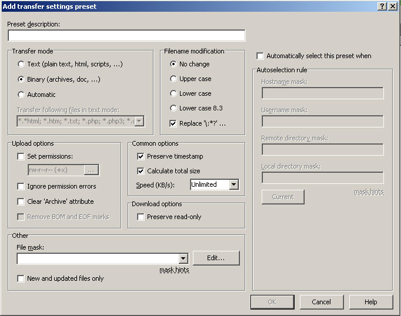
Task: Enable Automatically select this preset when
Action: [x=260, y=56]
